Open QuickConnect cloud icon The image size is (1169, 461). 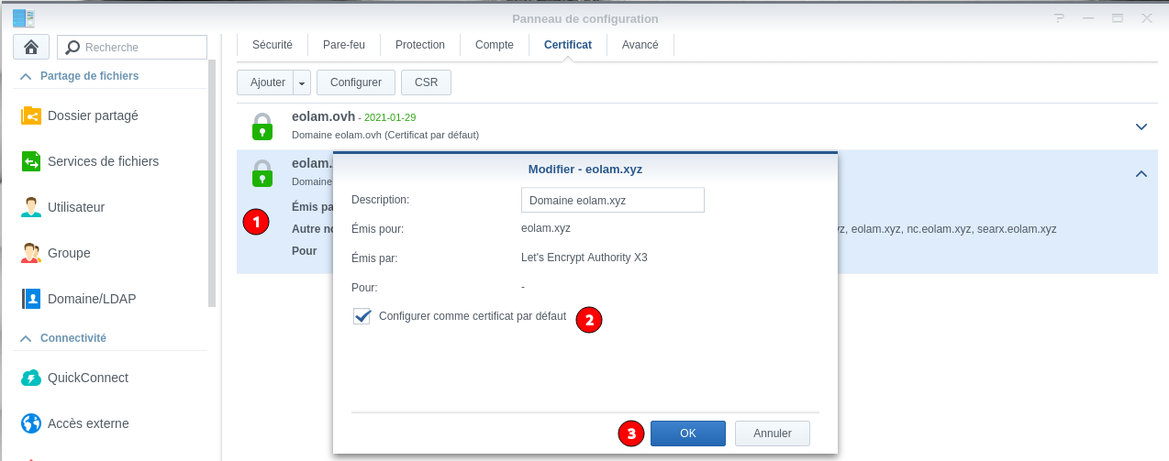coord(31,378)
